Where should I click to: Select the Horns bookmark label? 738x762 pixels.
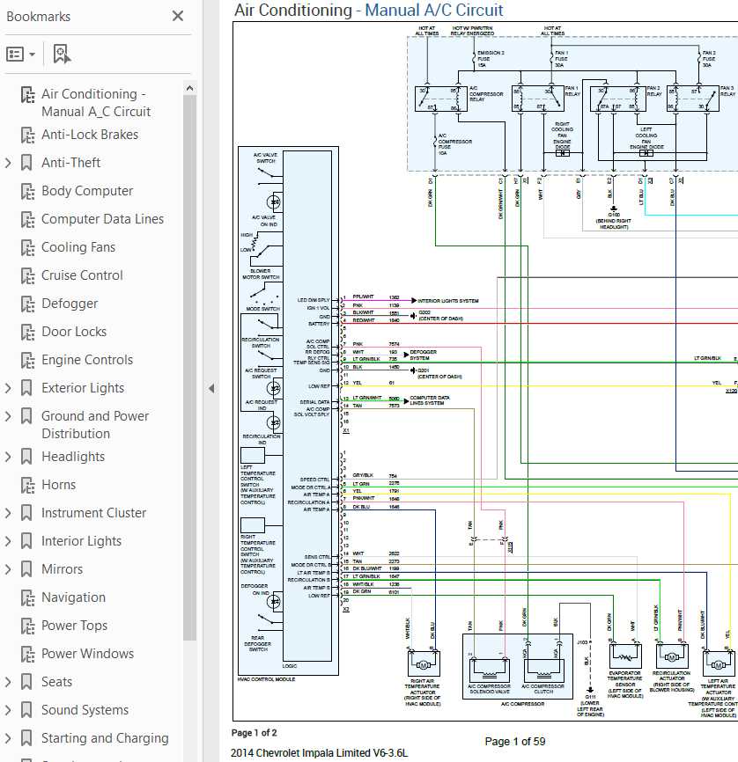58,485
